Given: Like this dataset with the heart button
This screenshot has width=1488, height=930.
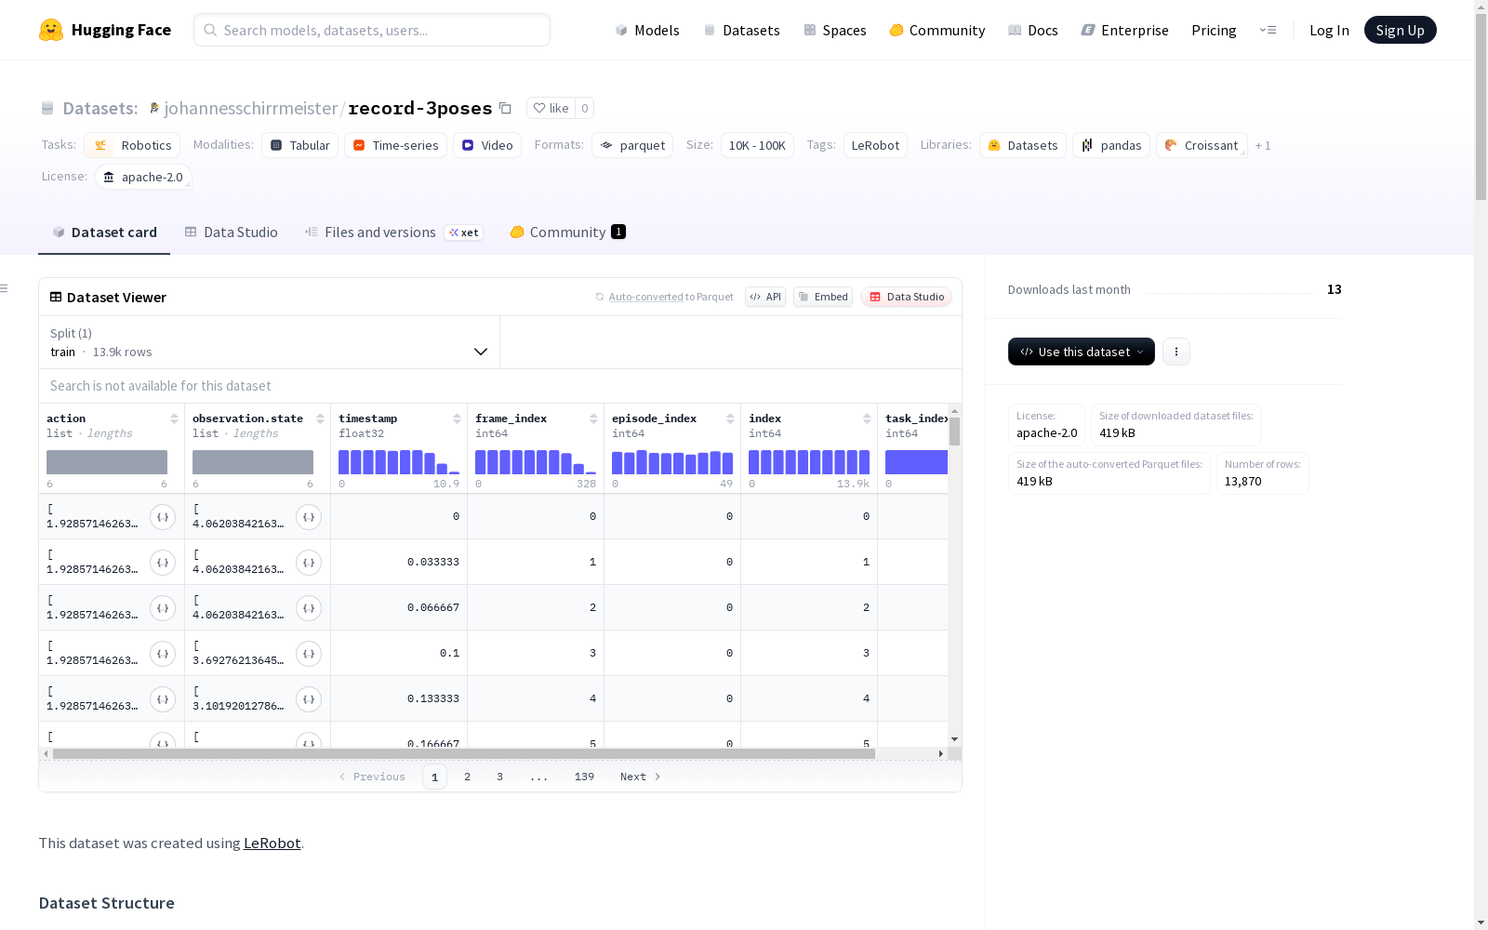Looking at the screenshot, I should tap(551, 108).
